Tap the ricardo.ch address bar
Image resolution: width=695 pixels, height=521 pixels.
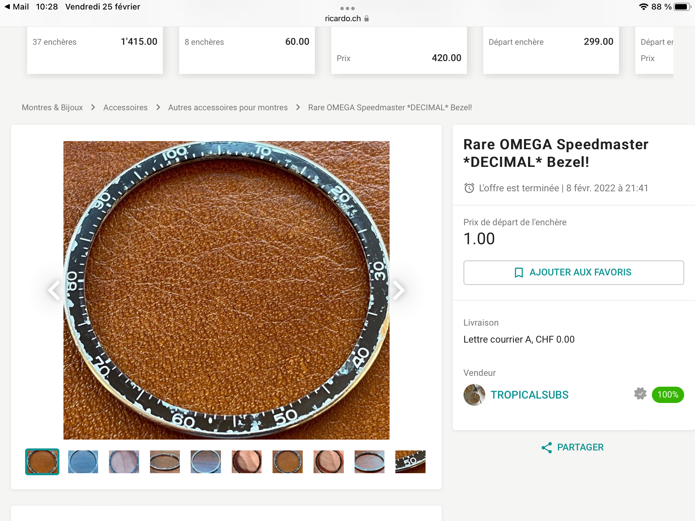pos(343,19)
